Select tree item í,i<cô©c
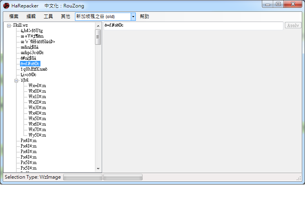The height and width of the screenshot is (212, 305). pos(28,75)
